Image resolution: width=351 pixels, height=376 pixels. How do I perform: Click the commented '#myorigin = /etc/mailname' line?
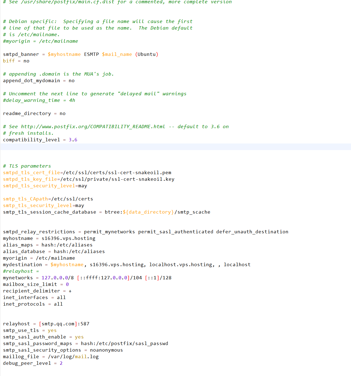tap(41, 41)
